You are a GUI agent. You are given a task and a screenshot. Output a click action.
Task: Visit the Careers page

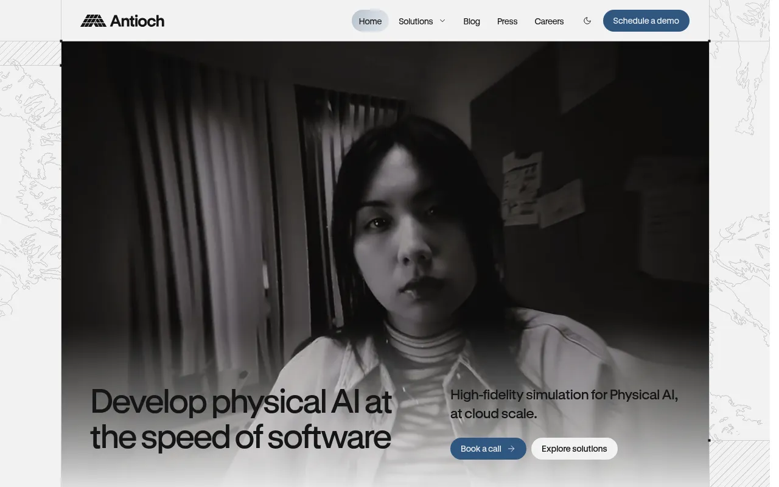tap(549, 21)
